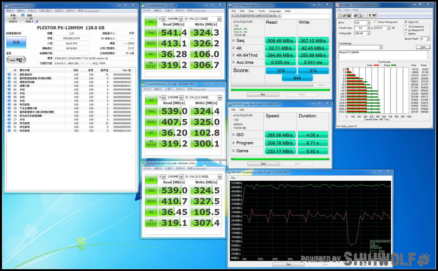Click the context help arrow icon in ATTO
Screen dimensions: 438x271
pyautogui.click(x=375, y=16)
